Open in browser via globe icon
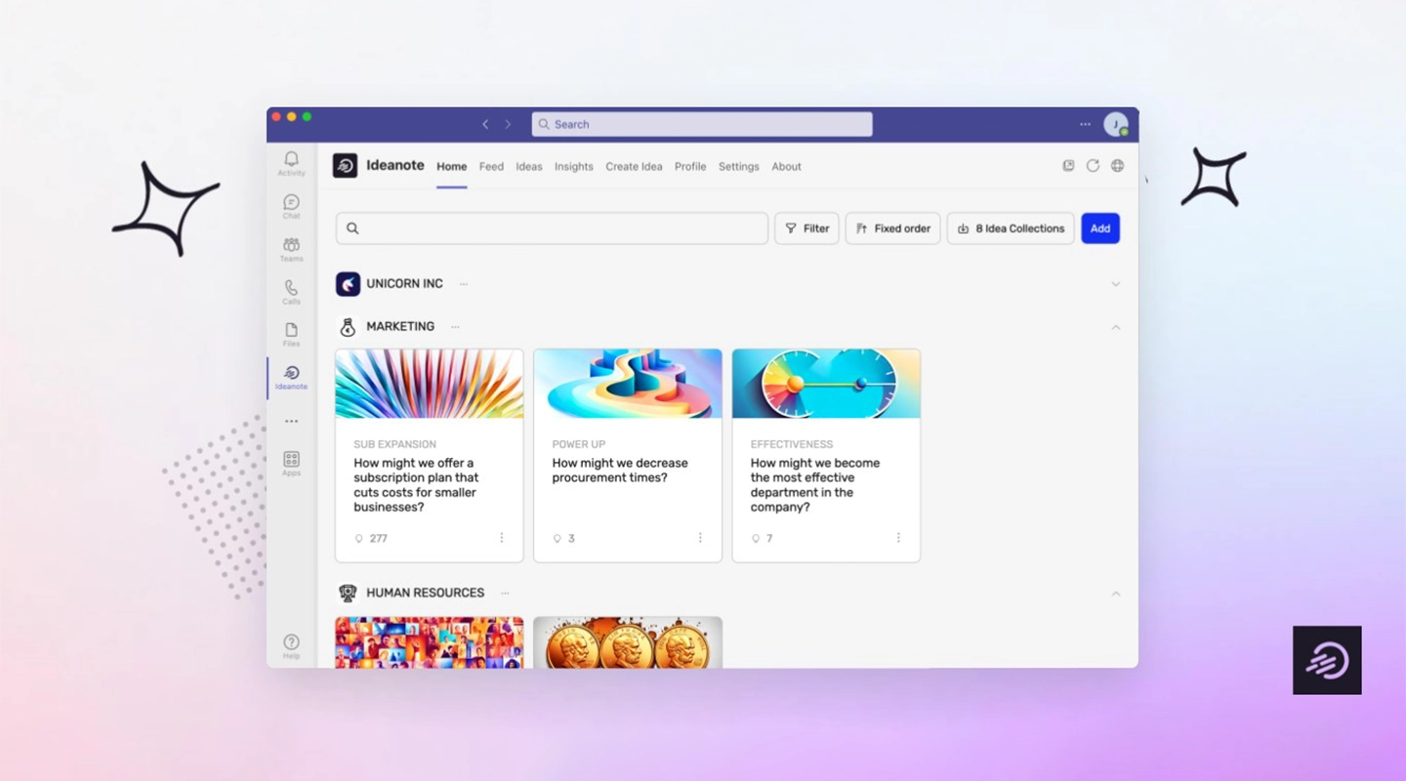The height and width of the screenshot is (781, 1406). [1117, 166]
